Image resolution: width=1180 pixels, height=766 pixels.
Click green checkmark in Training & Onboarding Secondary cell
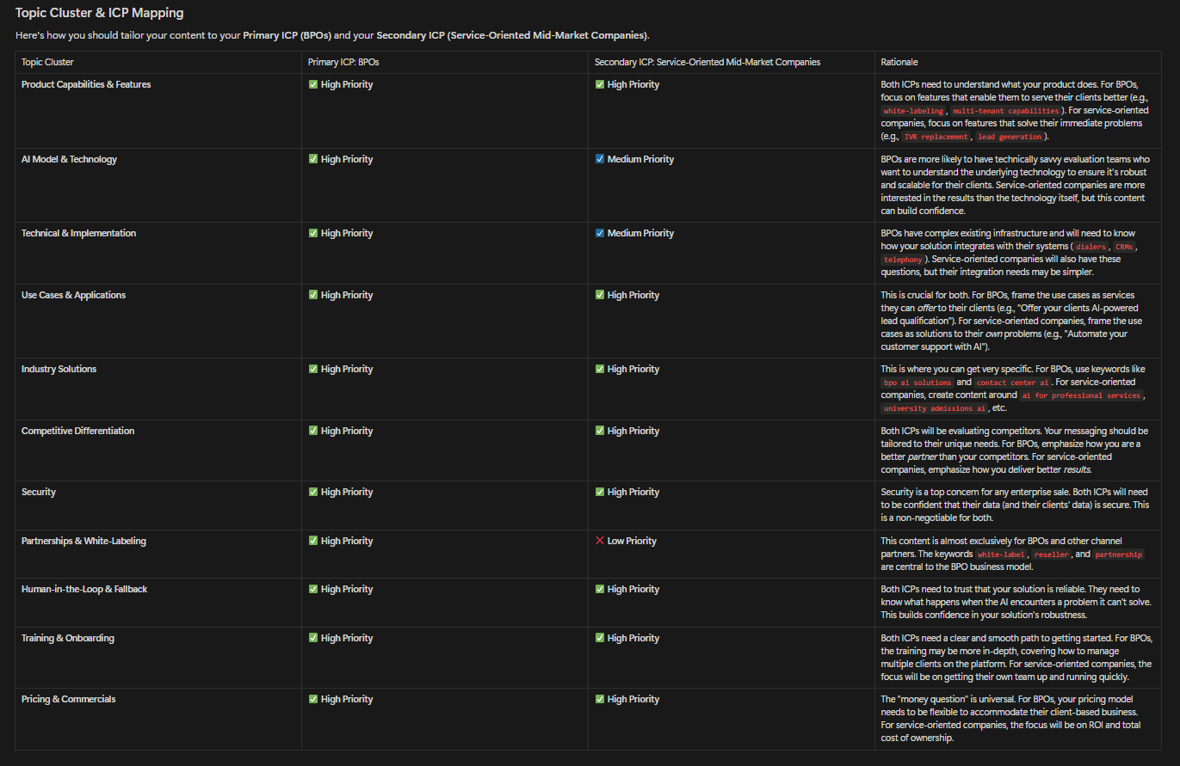pos(600,638)
